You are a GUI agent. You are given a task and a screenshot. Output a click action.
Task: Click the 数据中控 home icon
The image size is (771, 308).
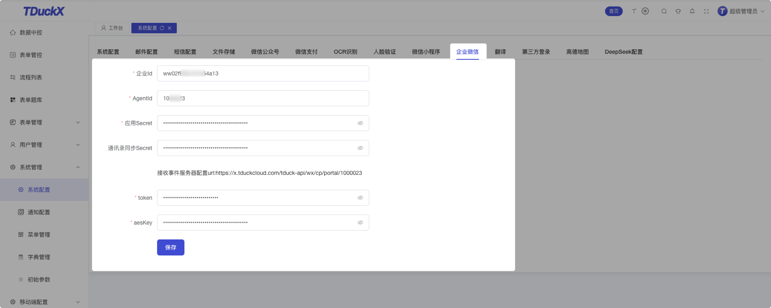[13, 32]
